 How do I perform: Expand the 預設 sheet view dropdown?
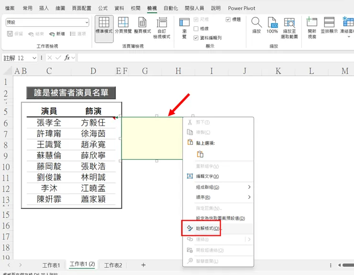coord(87,23)
